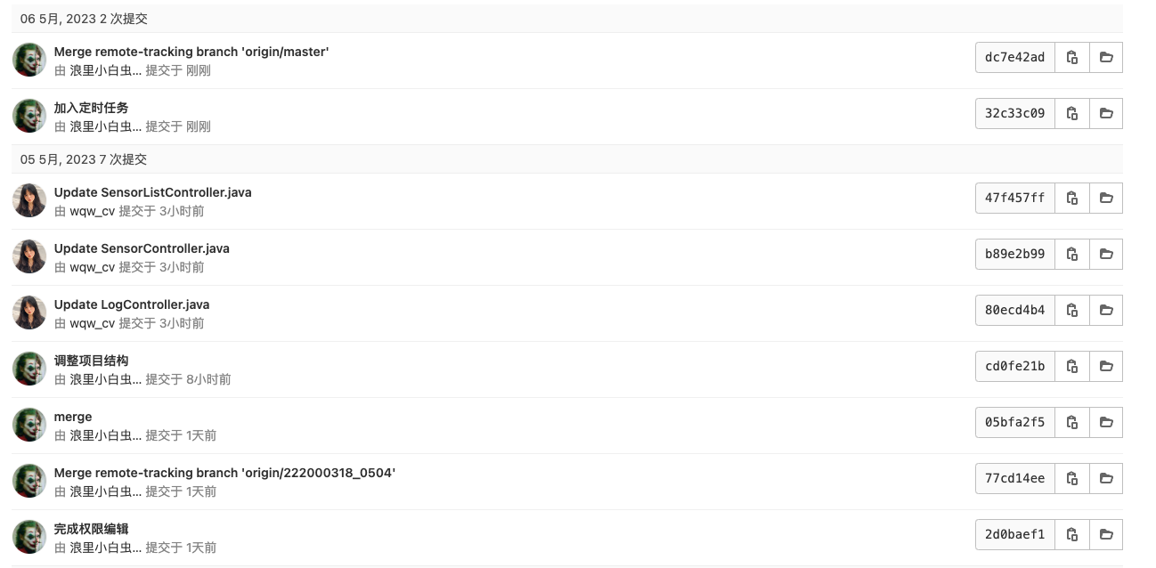Open the 'Update SensorListController.java' commit
This screenshot has height=568, width=1156.
152,192
